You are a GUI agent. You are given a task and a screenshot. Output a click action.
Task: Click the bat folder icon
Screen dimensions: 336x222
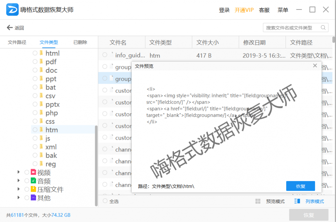(41, 87)
